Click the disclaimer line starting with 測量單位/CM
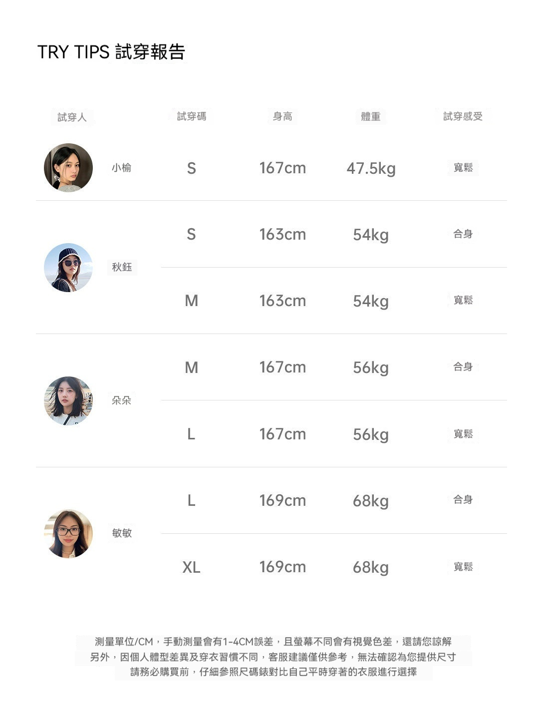Image resolution: width=539 pixels, height=722 pixels. coord(273,642)
